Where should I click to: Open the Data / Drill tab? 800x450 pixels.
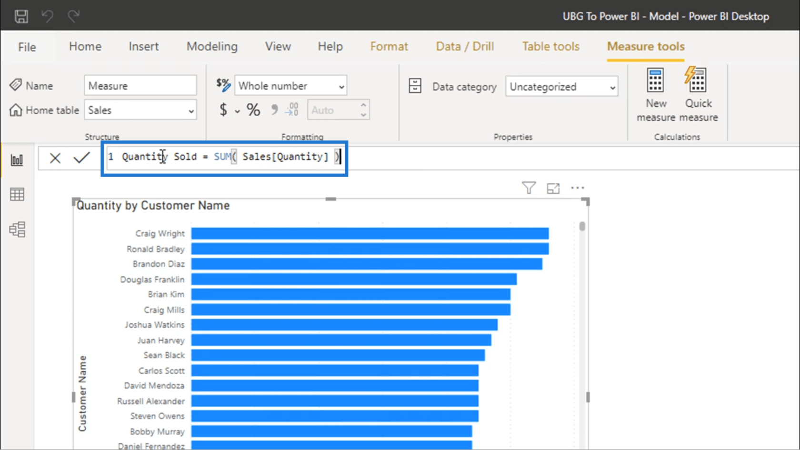tap(465, 46)
